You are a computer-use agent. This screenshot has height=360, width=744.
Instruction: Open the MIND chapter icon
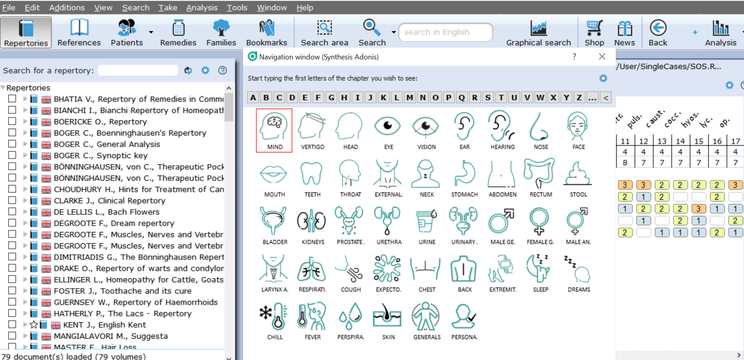click(274, 130)
